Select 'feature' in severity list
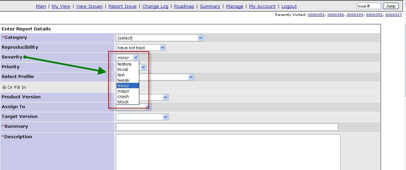This screenshot has height=170, width=406. [x=124, y=64]
